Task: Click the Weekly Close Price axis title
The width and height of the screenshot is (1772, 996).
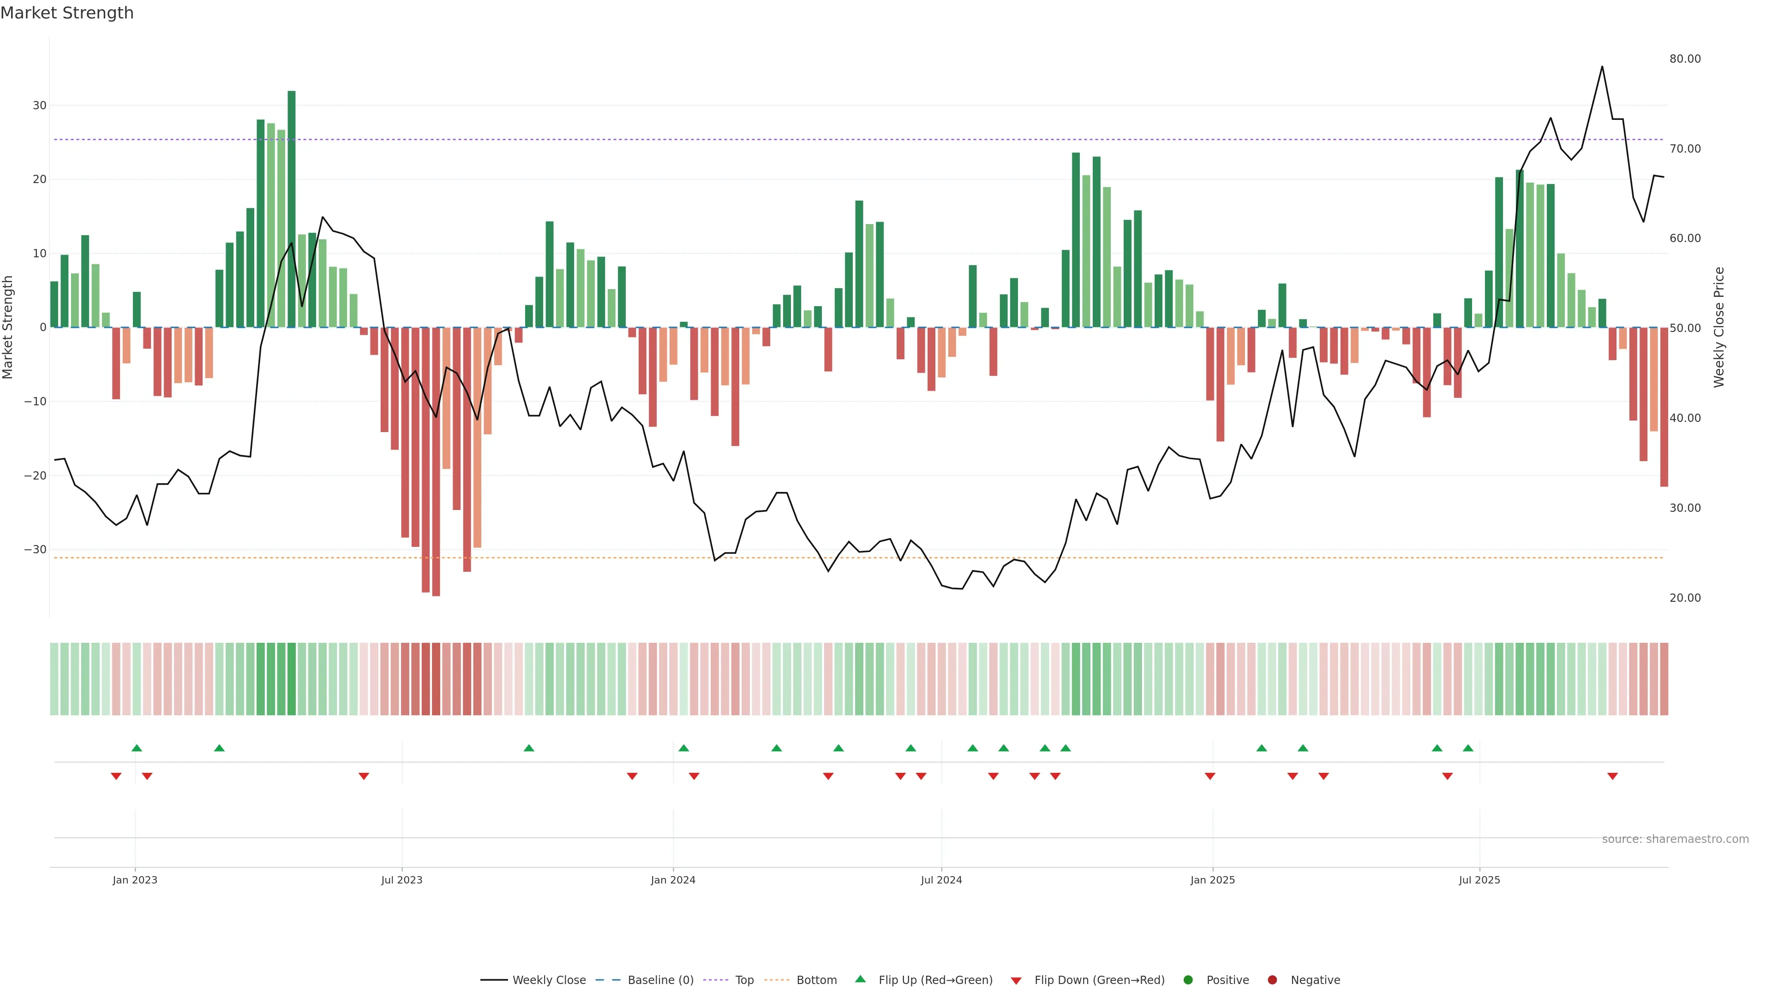Action: [x=1719, y=327]
